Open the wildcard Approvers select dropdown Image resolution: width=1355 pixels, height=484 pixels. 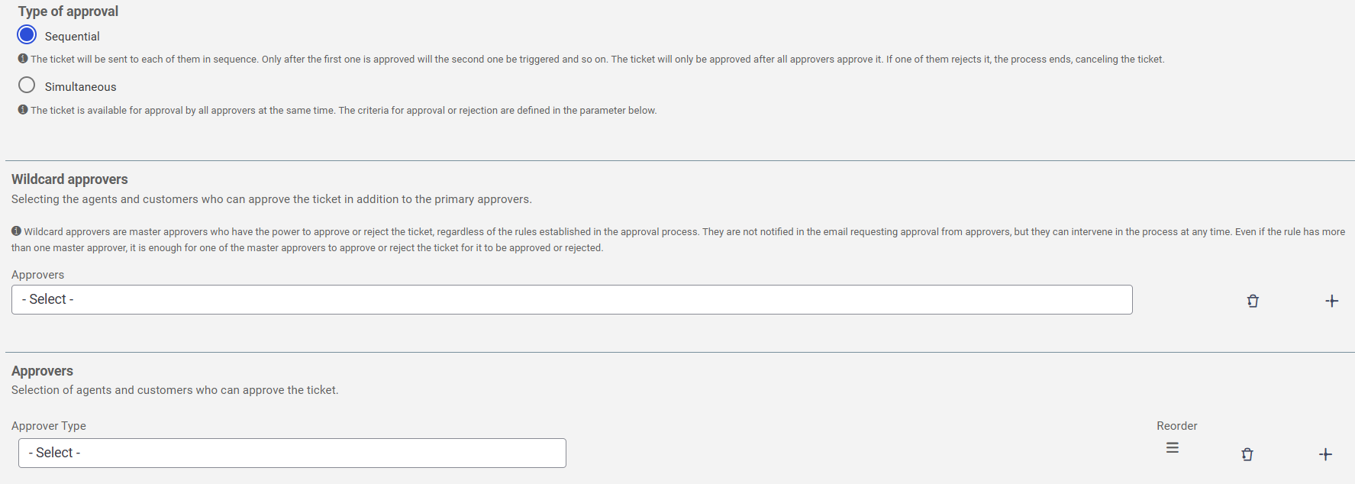click(x=572, y=299)
